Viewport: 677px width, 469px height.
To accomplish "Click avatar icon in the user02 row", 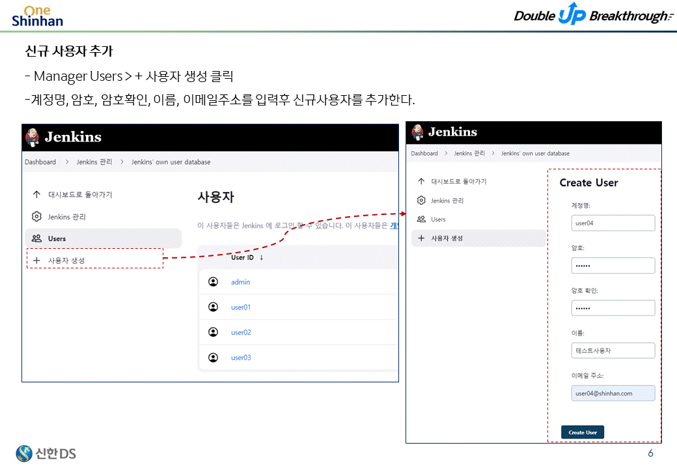I will [x=214, y=332].
